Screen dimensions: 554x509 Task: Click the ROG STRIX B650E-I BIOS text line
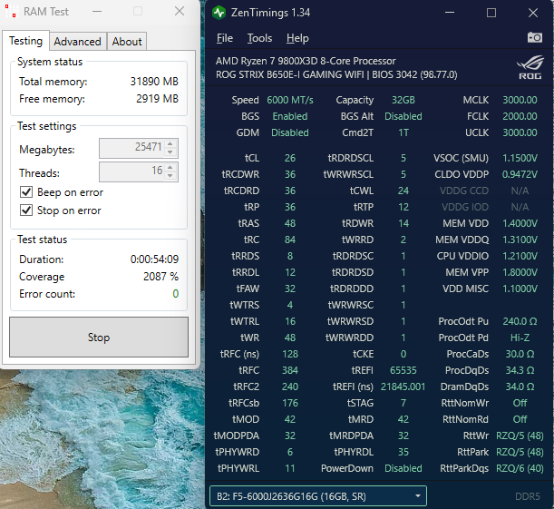click(336, 74)
